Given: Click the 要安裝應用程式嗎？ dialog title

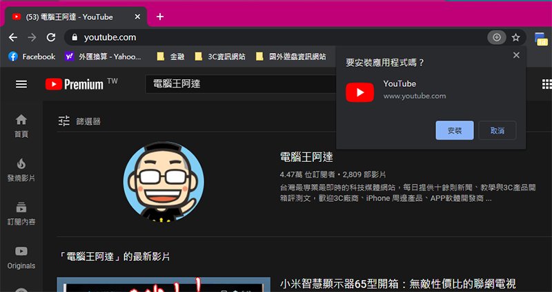Looking at the screenshot, I should [x=385, y=63].
